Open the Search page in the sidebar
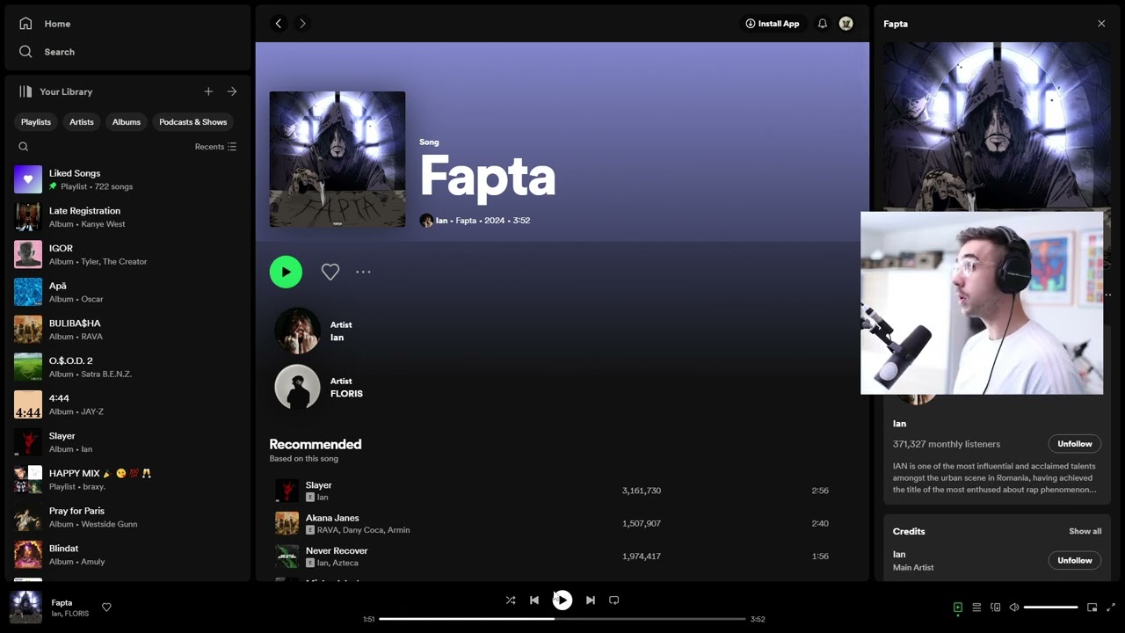The image size is (1125, 633). (47, 52)
